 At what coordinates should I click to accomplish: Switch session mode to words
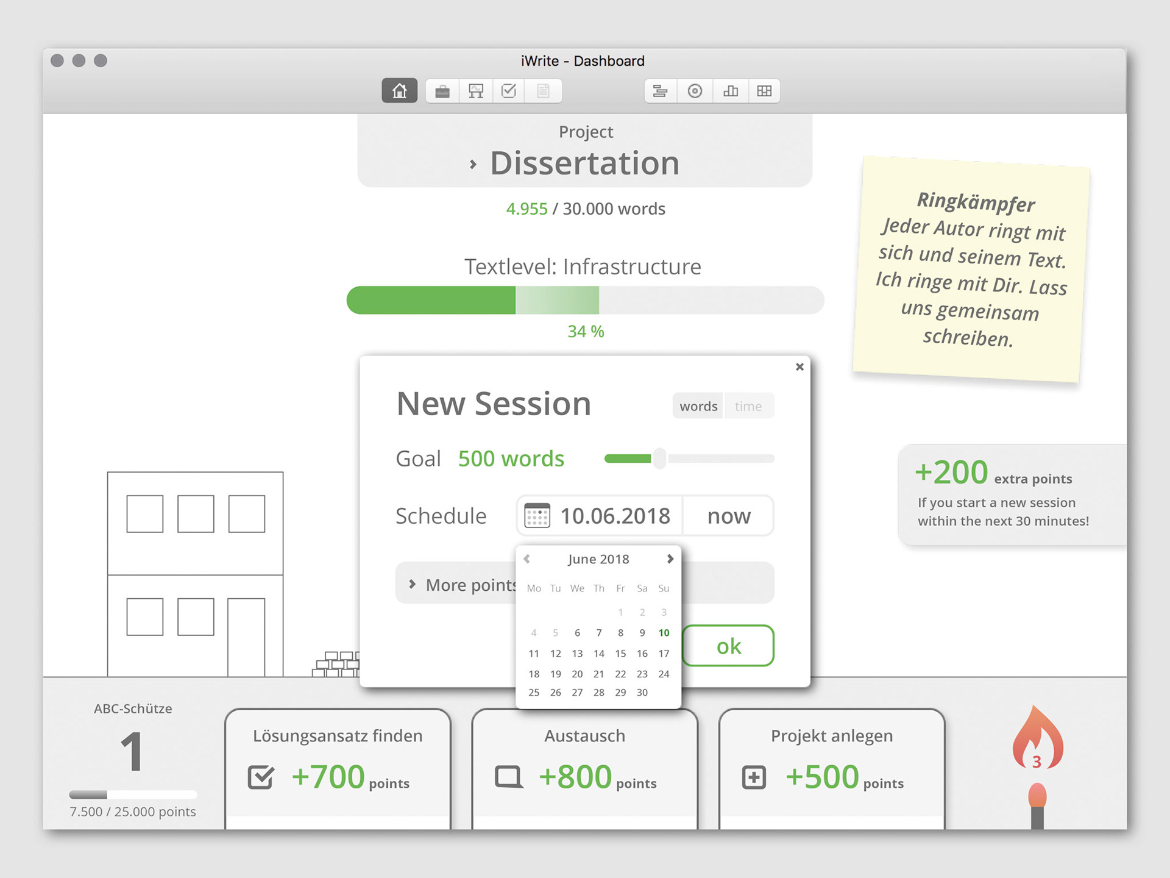[698, 406]
